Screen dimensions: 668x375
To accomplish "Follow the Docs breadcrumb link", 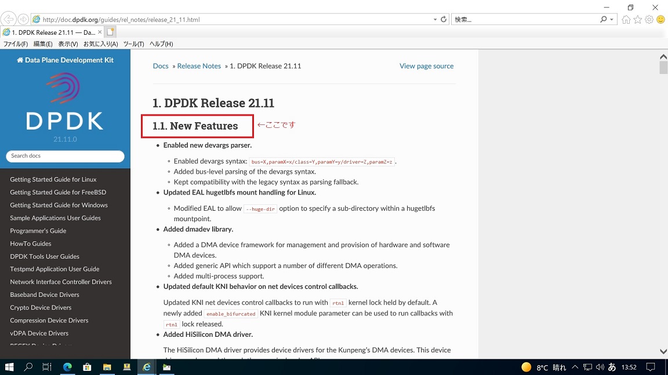I will click(x=161, y=66).
